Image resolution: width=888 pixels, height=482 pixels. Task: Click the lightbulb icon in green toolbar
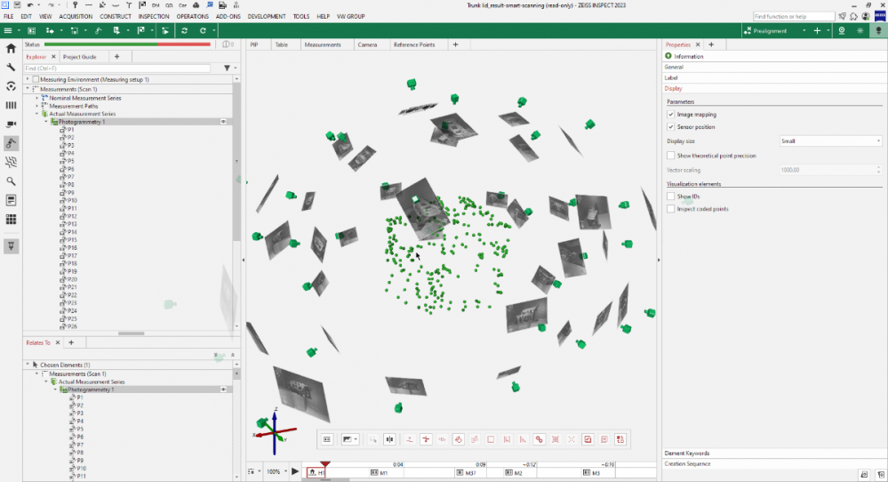(x=877, y=30)
